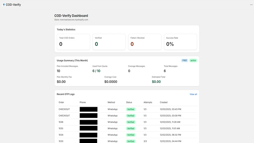Click the Usage Summary (This Month) heading
This screenshot has width=254, height=143.
tap(72, 60)
